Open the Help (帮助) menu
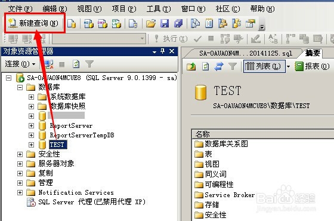 click(262, 9)
